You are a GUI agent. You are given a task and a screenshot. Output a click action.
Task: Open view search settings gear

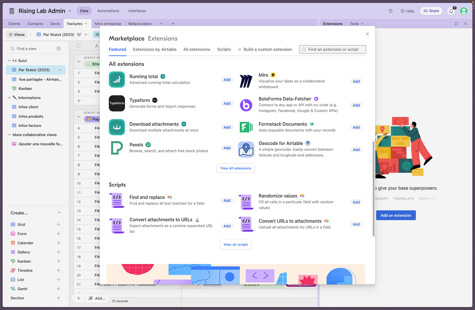[58, 49]
